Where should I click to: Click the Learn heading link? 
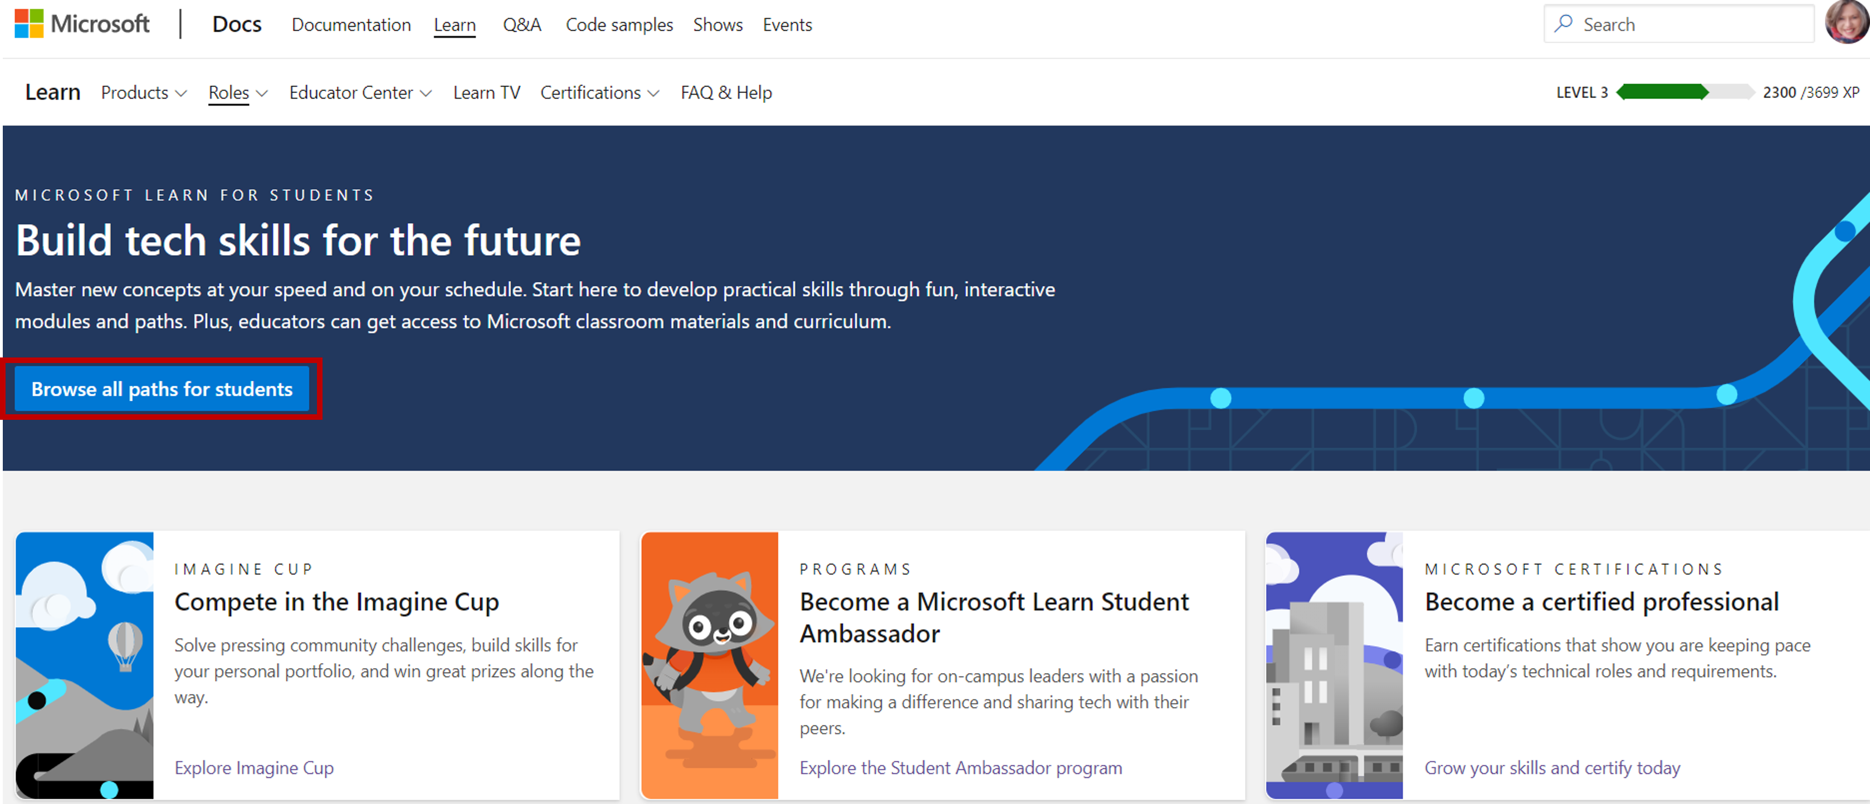tap(52, 92)
